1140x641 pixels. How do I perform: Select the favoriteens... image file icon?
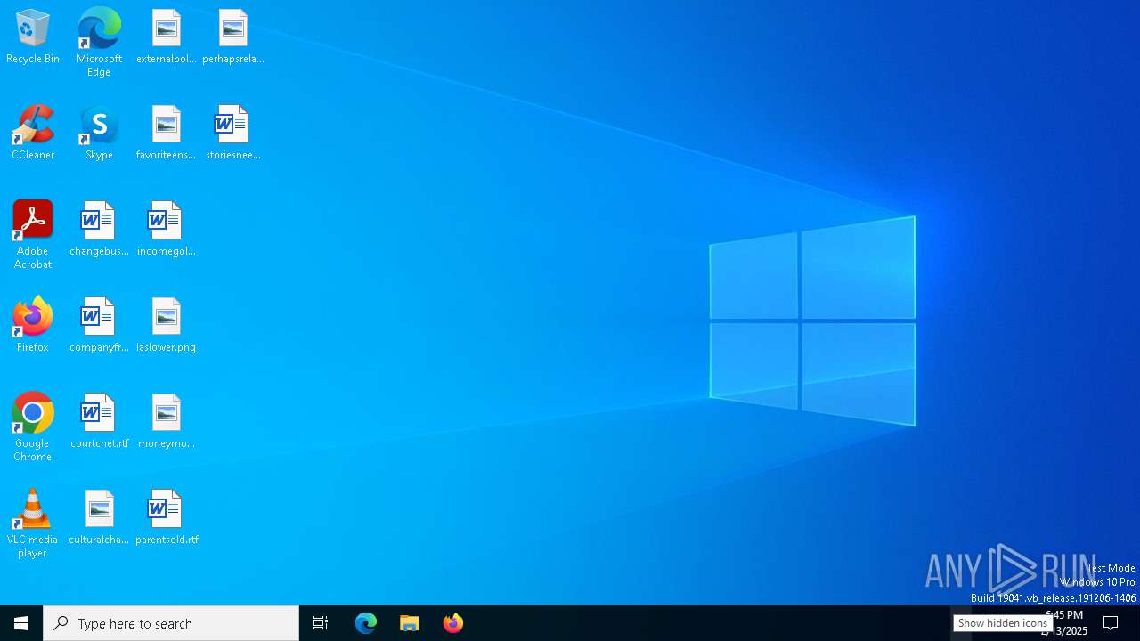point(167,134)
